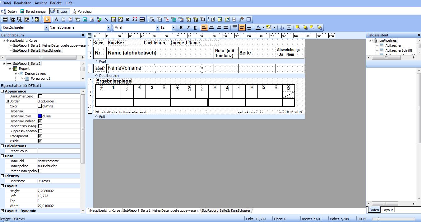421x222 pixels.
Task: Open the Hauptbericht: Kurse bottom tab
Action: 105,210
